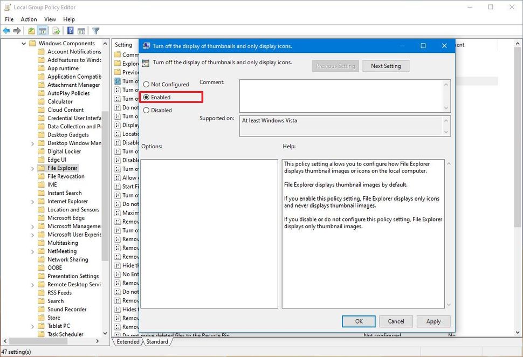
Task: Click the Next Setting button
Action: (386, 66)
